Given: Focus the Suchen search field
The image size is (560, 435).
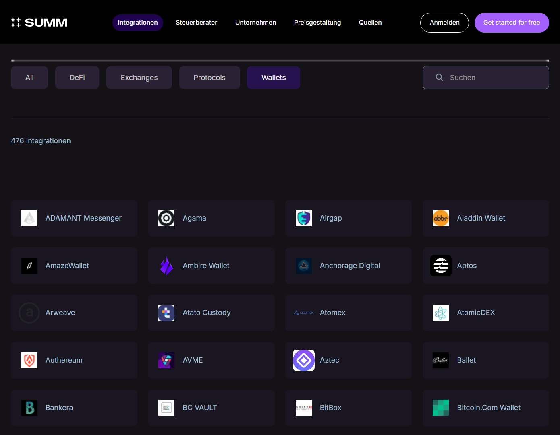Looking at the screenshot, I should (486, 77).
